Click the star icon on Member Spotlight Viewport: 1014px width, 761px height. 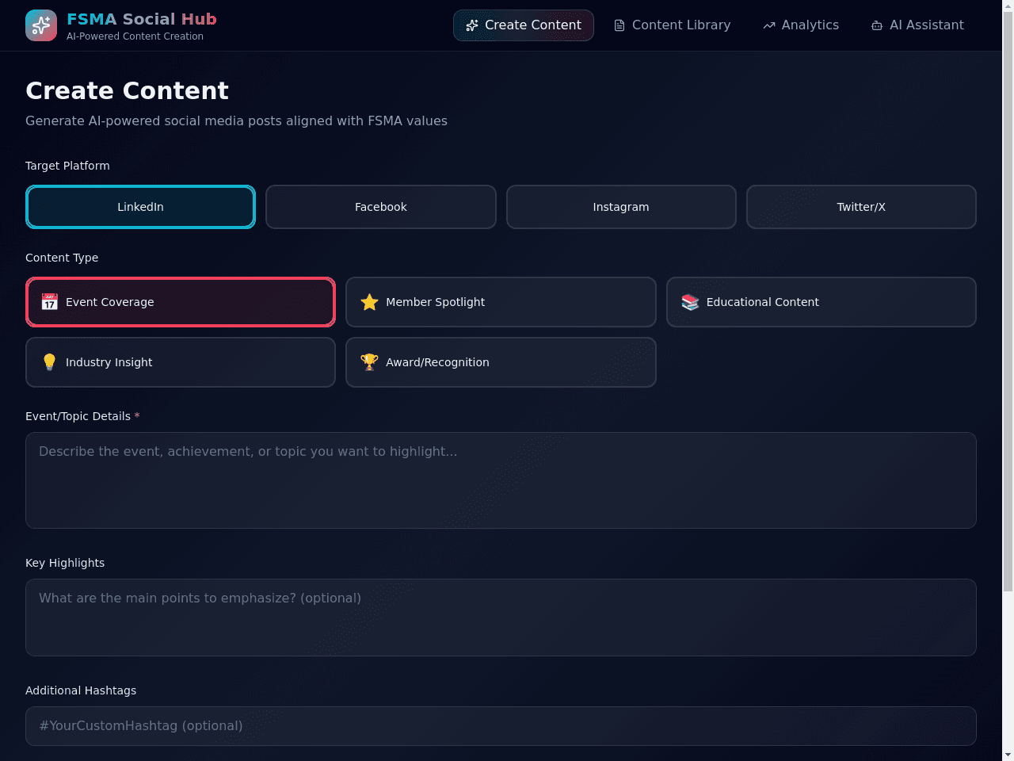(x=369, y=302)
